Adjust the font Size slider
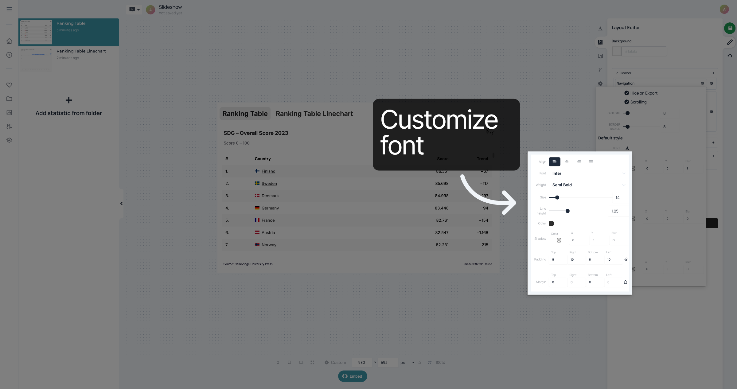 (x=580, y=197)
